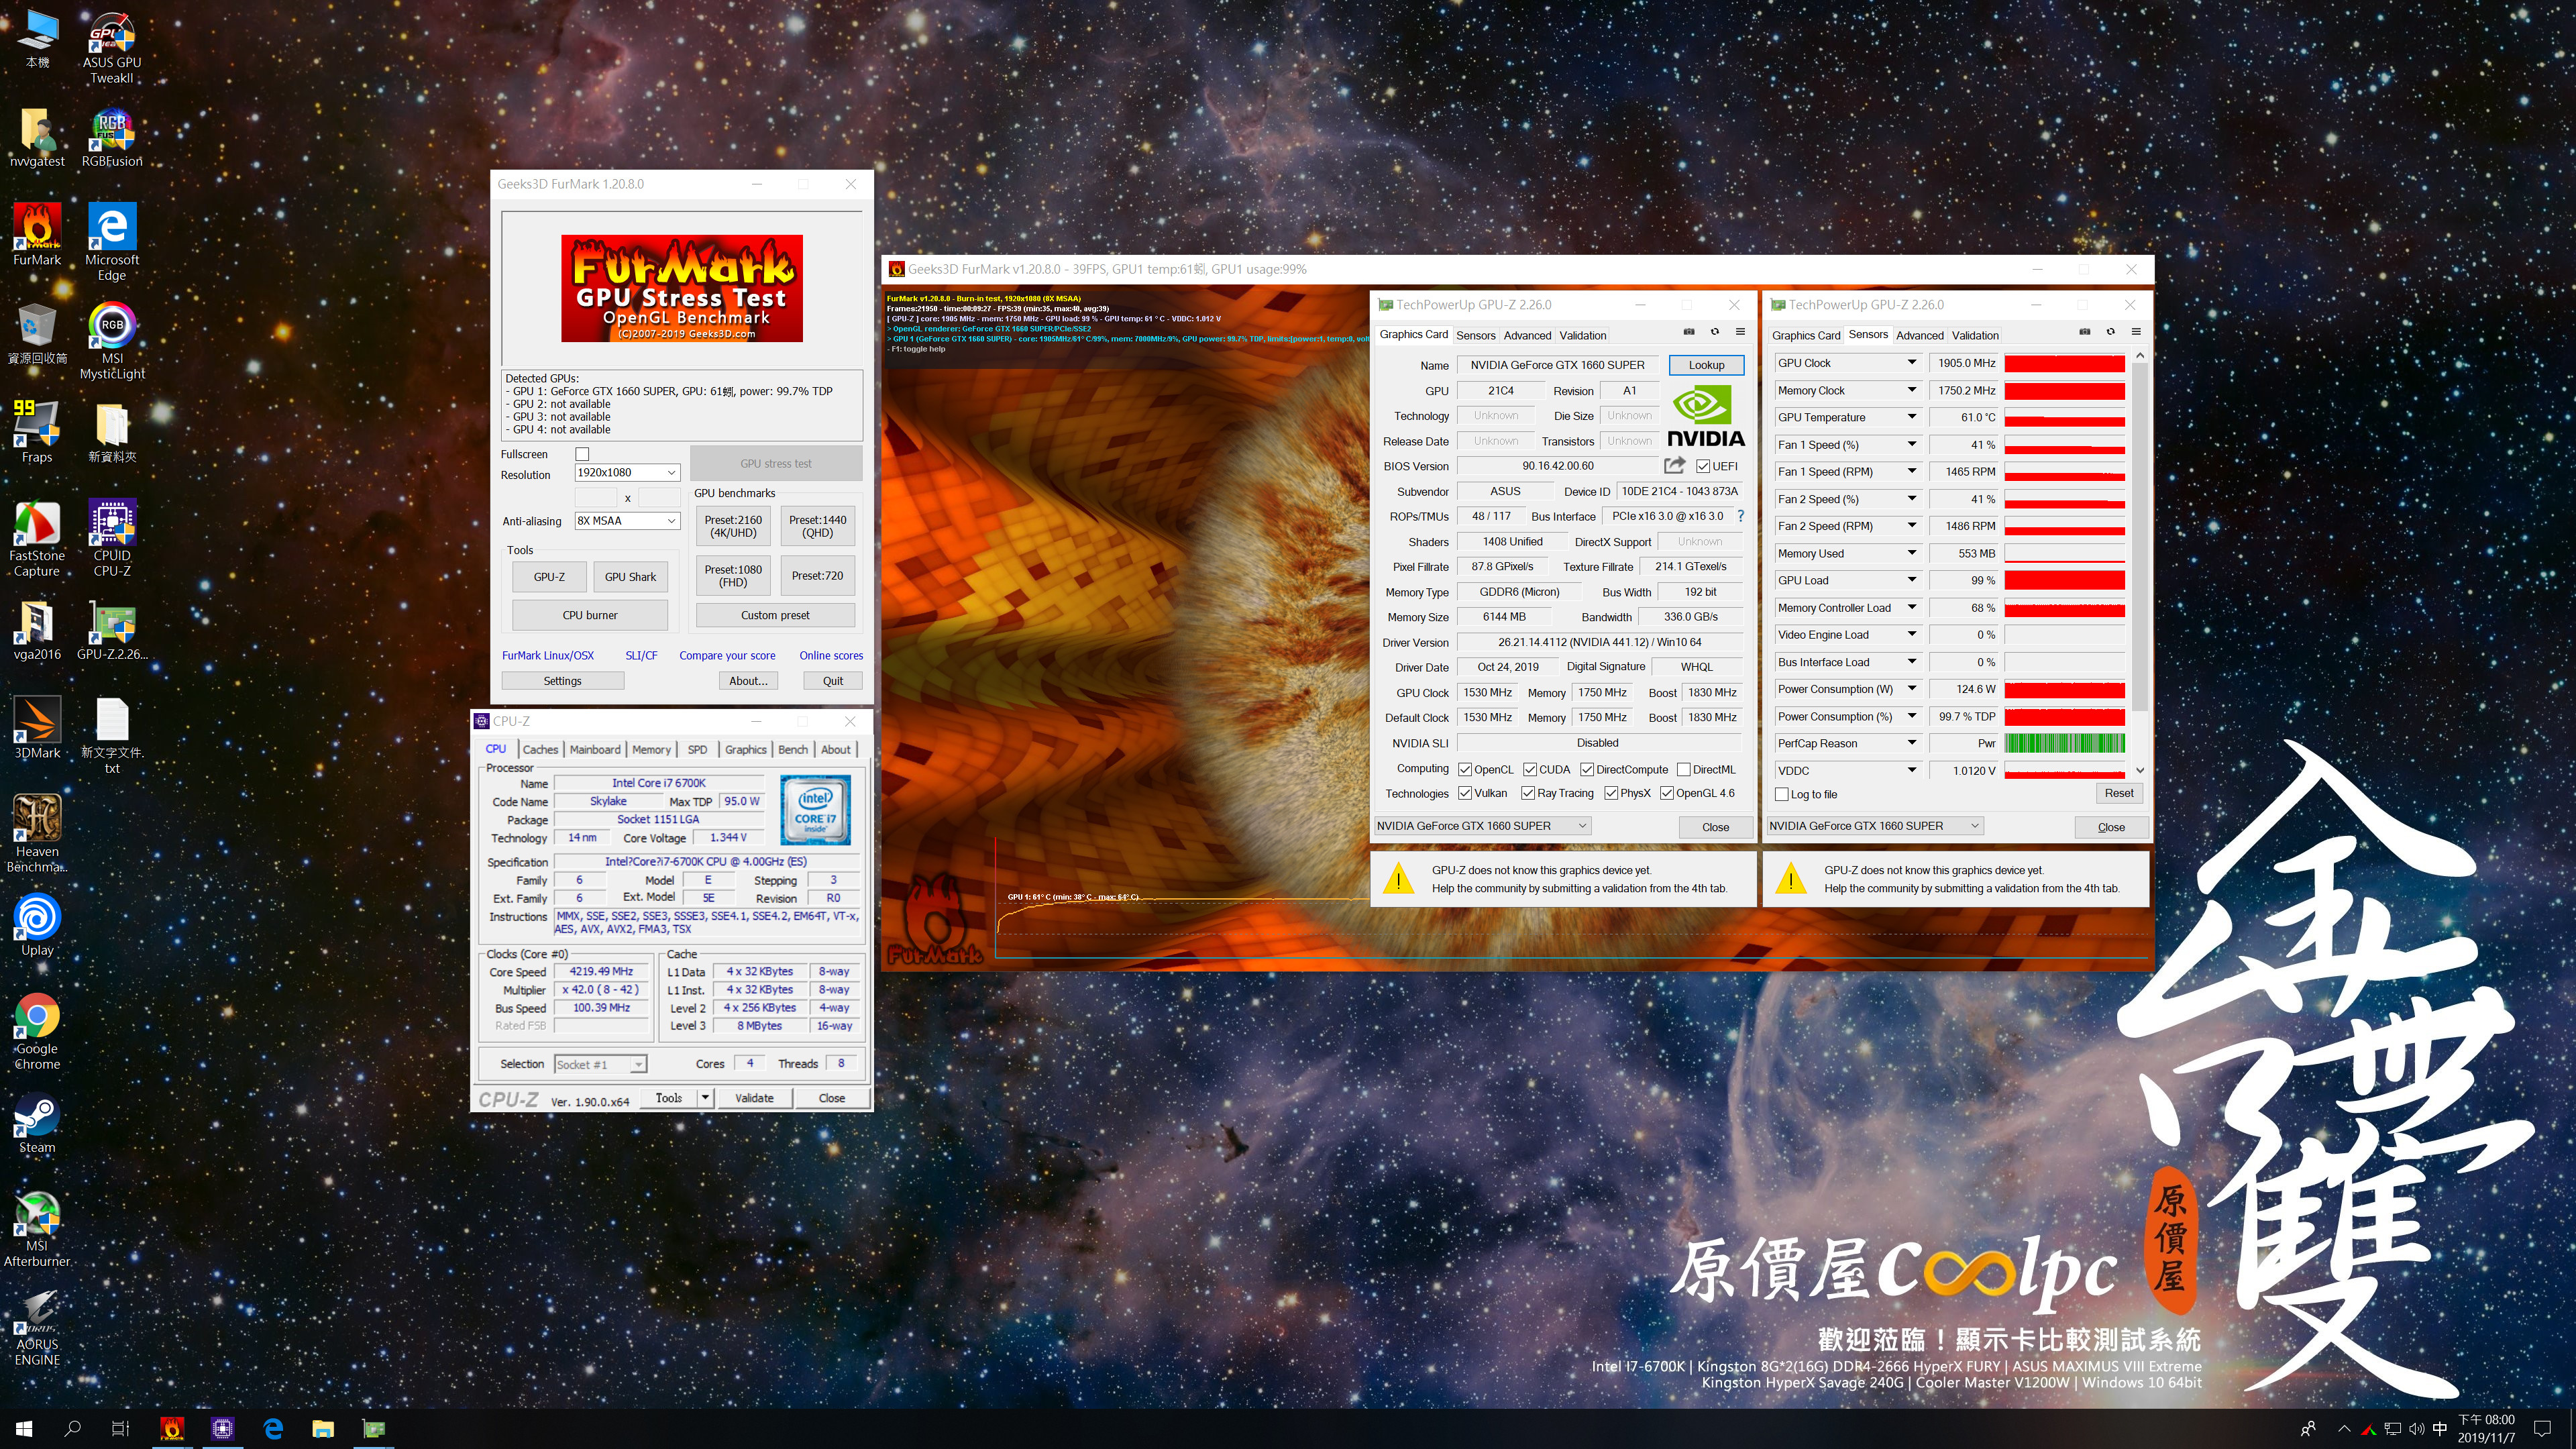The height and width of the screenshot is (1449, 2576).
Task: Open GPU selector dropdown in Sensors window
Action: [1875, 826]
